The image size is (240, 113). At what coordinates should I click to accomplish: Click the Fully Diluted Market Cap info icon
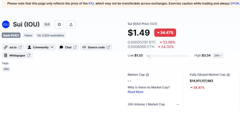pyautogui.click(x=228, y=75)
